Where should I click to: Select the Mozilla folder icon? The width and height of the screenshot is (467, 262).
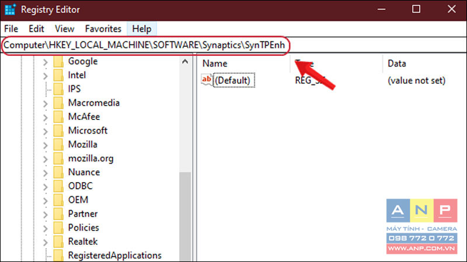[58, 144]
